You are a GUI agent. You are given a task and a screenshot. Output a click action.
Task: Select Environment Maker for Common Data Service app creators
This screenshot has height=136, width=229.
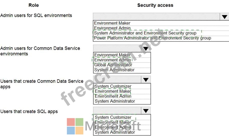(122, 91)
